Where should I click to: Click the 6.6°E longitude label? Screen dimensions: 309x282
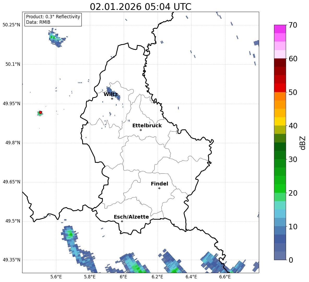[x=225, y=277]
